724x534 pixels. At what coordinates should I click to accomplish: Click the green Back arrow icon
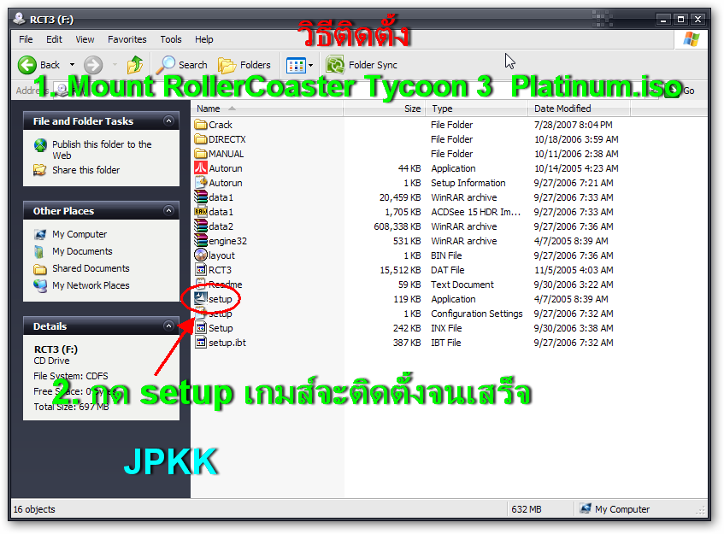(x=26, y=65)
